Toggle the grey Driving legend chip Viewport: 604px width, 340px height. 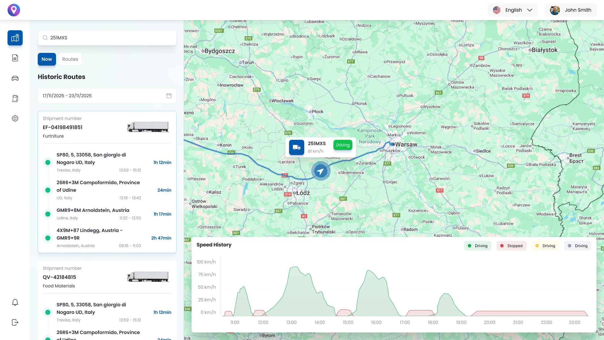tap(578, 246)
